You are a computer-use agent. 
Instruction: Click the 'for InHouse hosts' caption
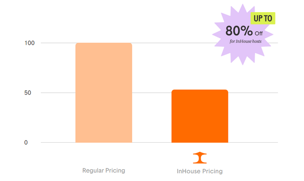pyautogui.click(x=245, y=41)
